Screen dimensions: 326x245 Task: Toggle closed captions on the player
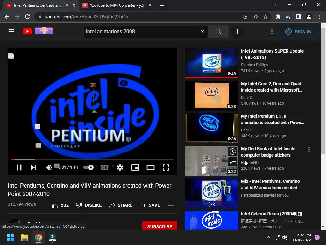tap(105, 167)
